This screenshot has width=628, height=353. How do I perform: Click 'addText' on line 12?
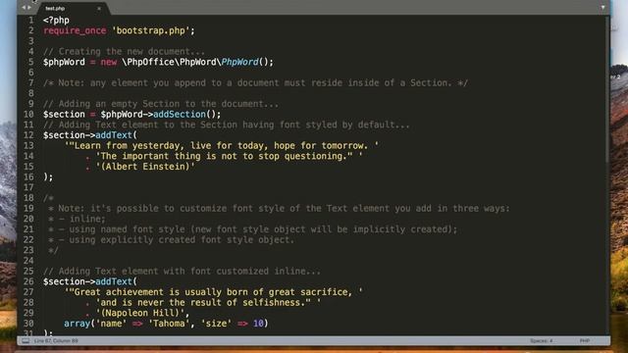click(x=114, y=135)
